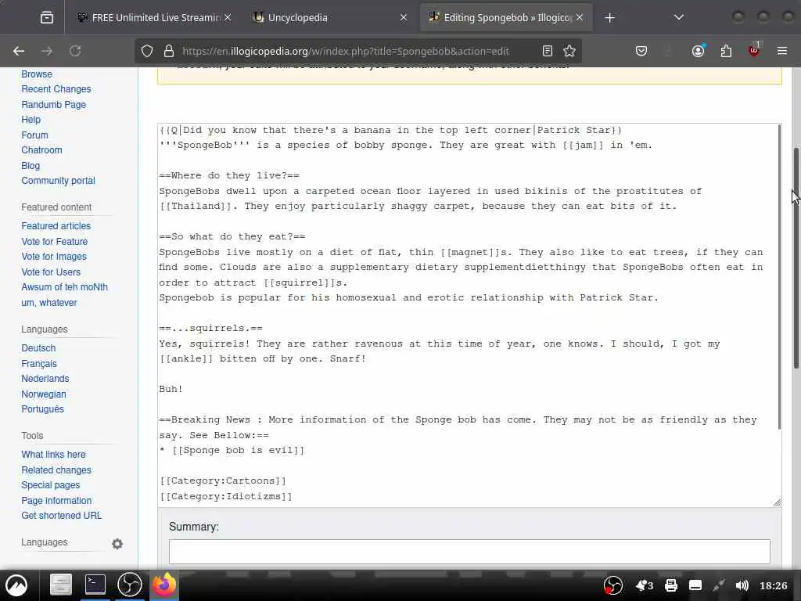
Task: Open the Languages settings gear icon
Action: point(117,544)
